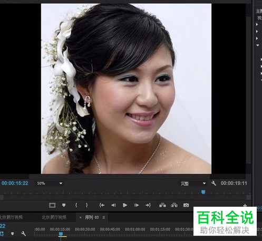This screenshot has width=262, height=241.
Task: Click the Mark Out brace button
Action: (86, 205)
